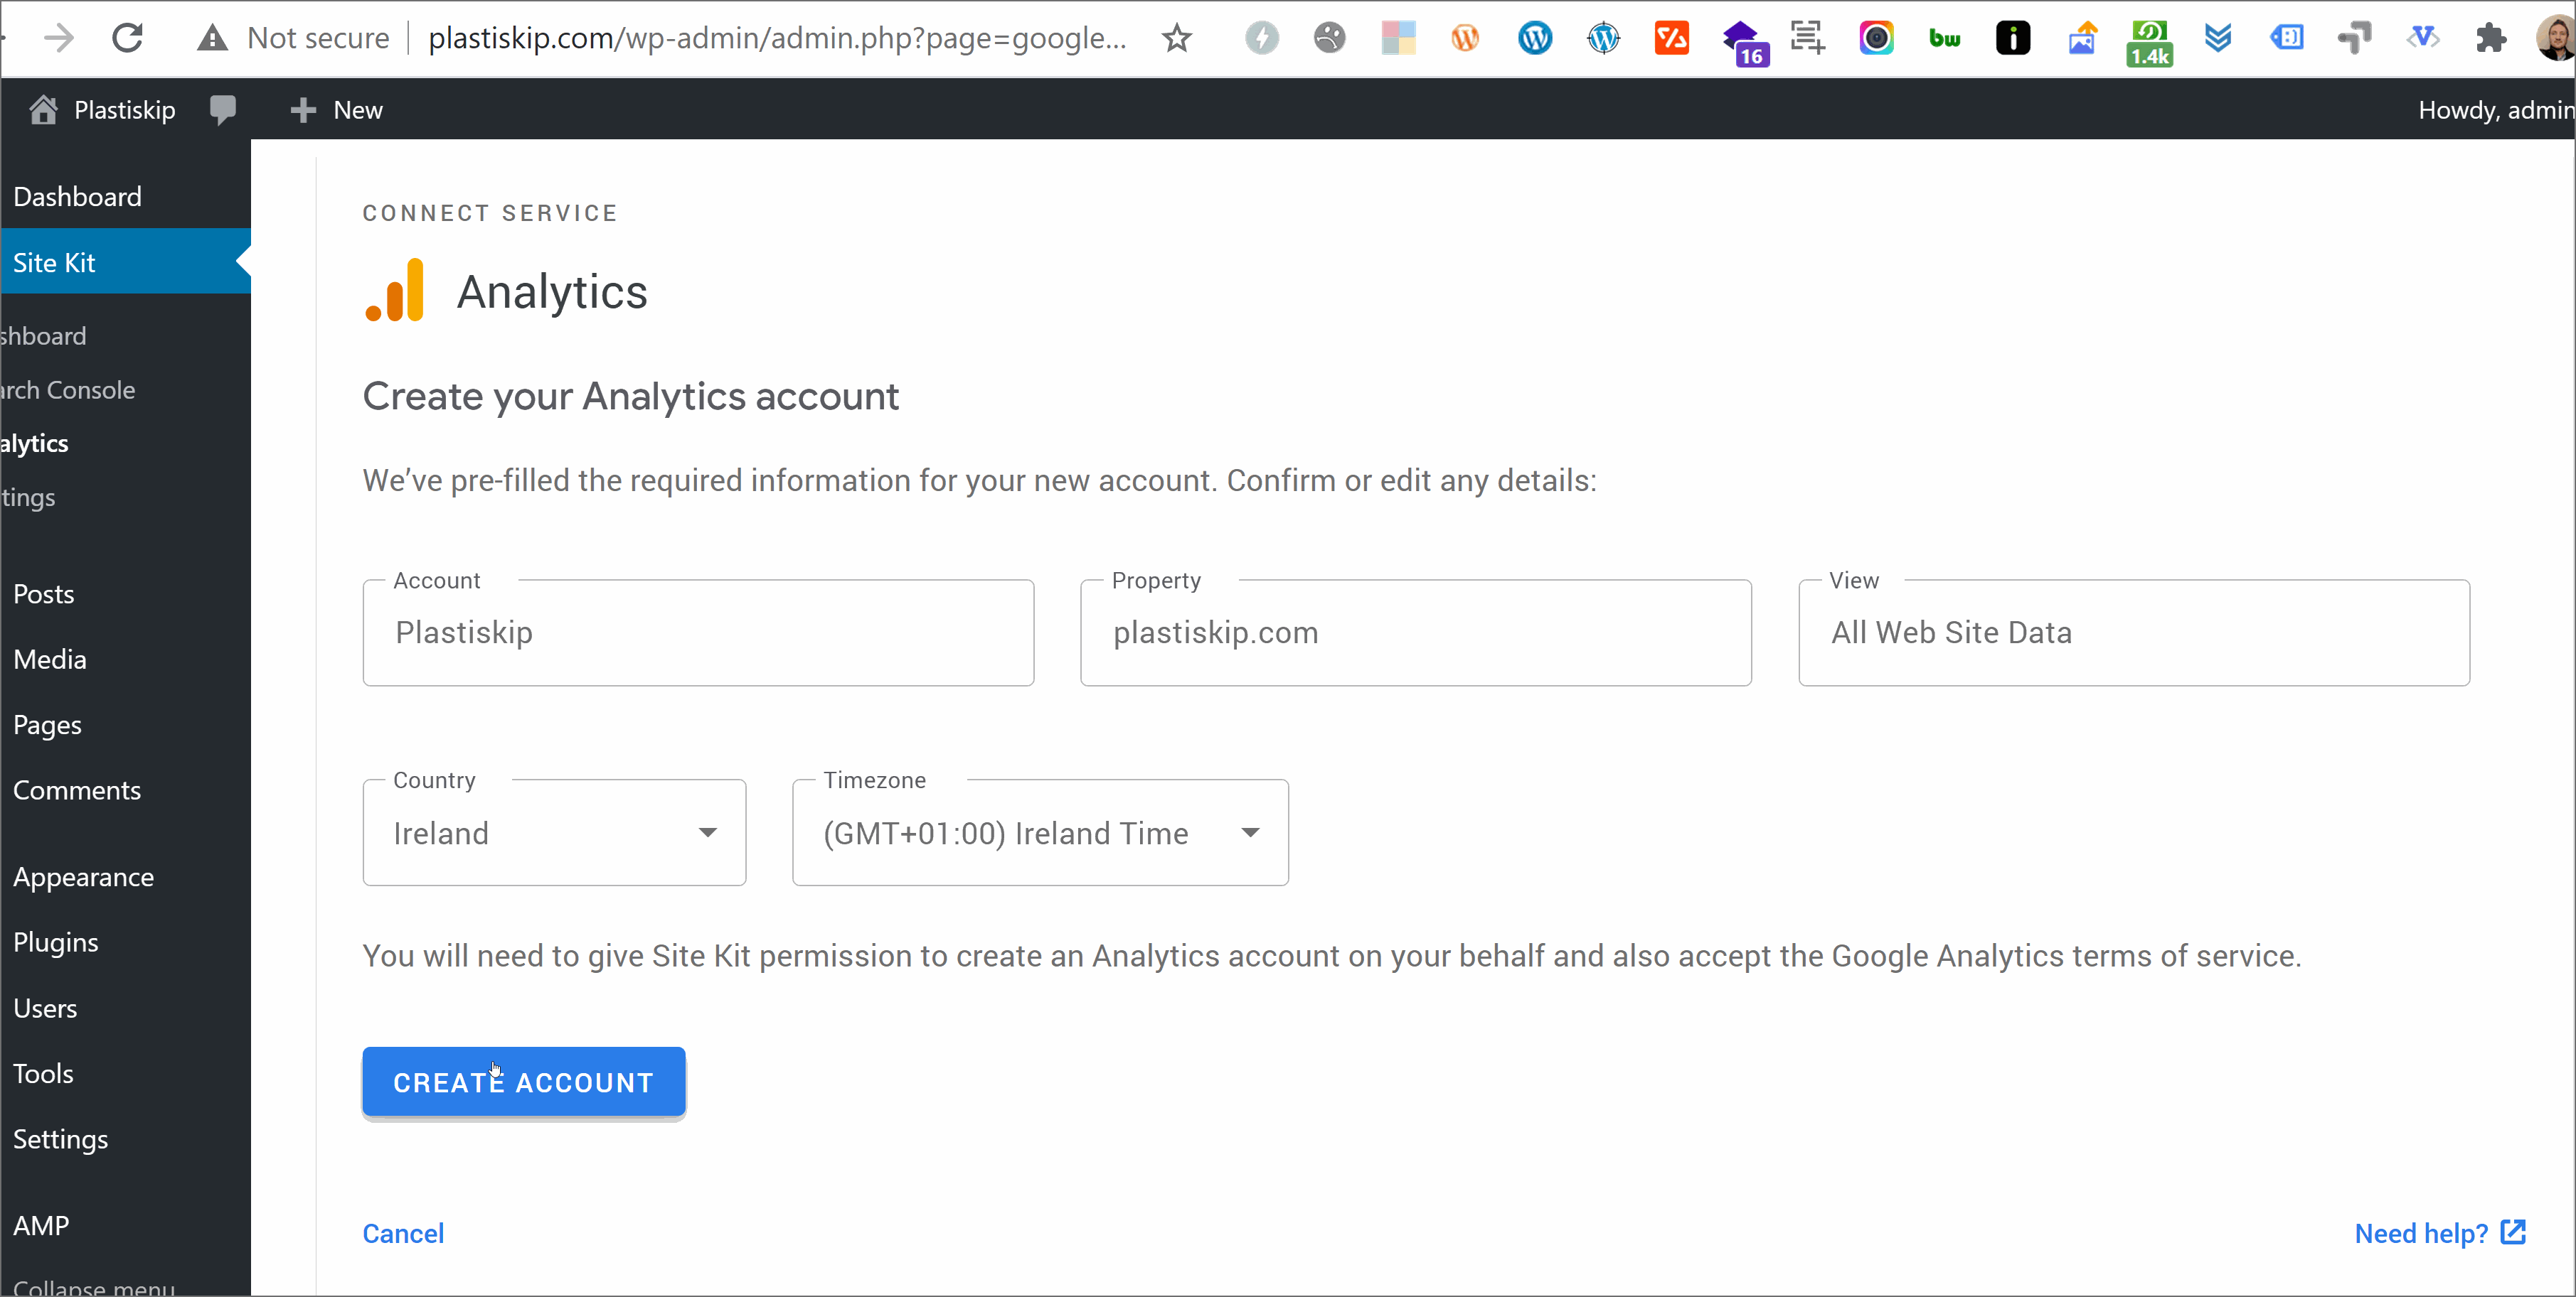This screenshot has height=1297, width=2576.
Task: Click the blue V code extension icon
Action: click(2422, 38)
